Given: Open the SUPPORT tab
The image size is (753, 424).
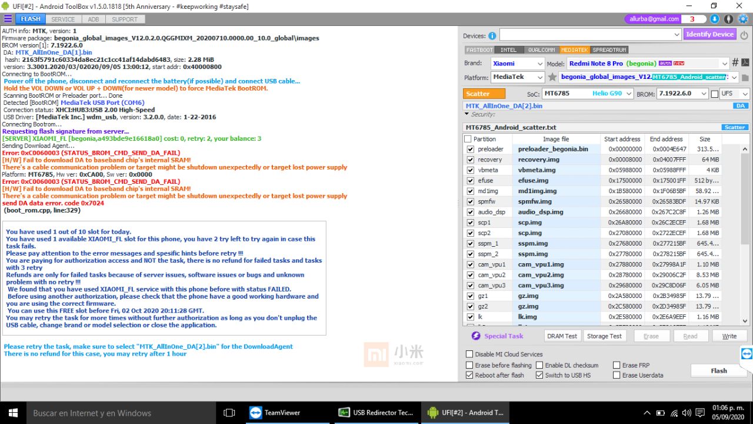Looking at the screenshot, I should pyautogui.click(x=125, y=19).
